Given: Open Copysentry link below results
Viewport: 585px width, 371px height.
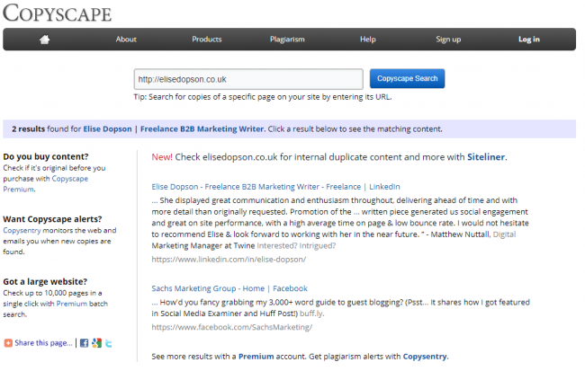Looking at the screenshot, I should click(425, 357).
